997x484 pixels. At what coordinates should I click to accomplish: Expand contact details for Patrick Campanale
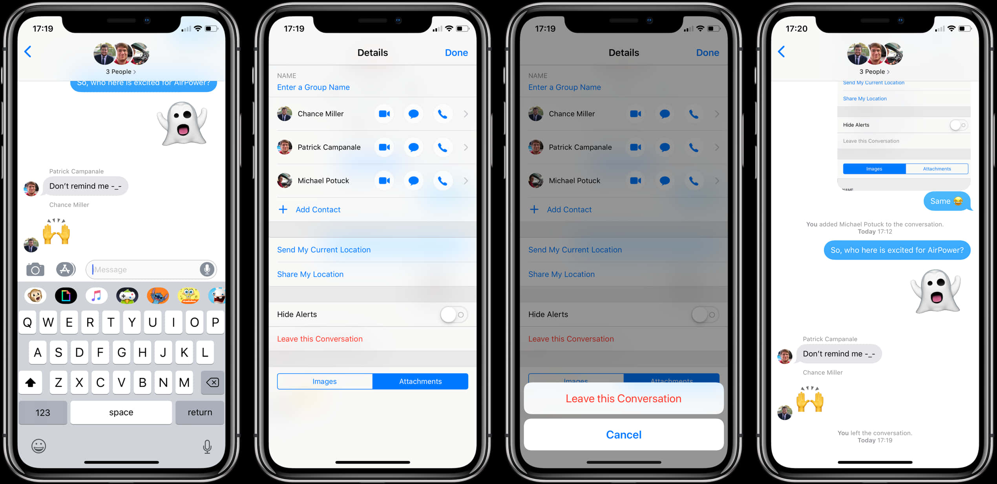tap(464, 148)
